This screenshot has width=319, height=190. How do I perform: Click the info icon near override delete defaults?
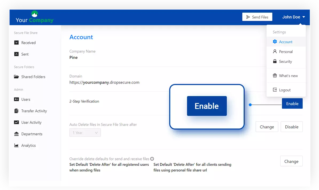click(x=152, y=159)
